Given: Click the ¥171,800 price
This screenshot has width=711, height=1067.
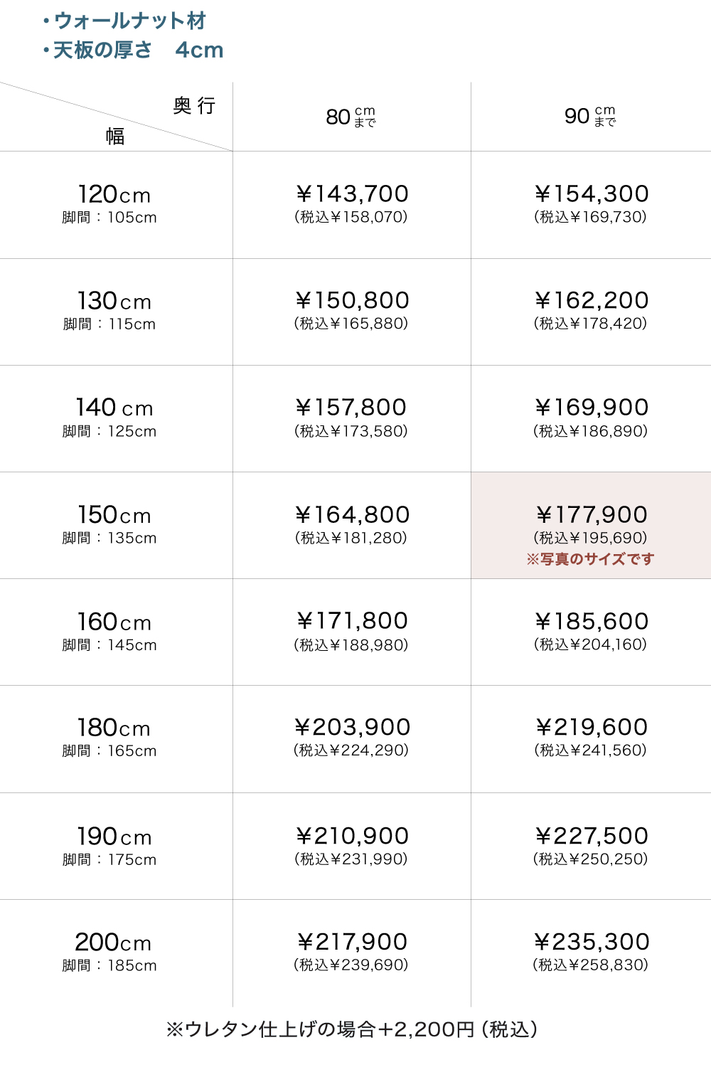Looking at the screenshot, I should pos(351,631).
